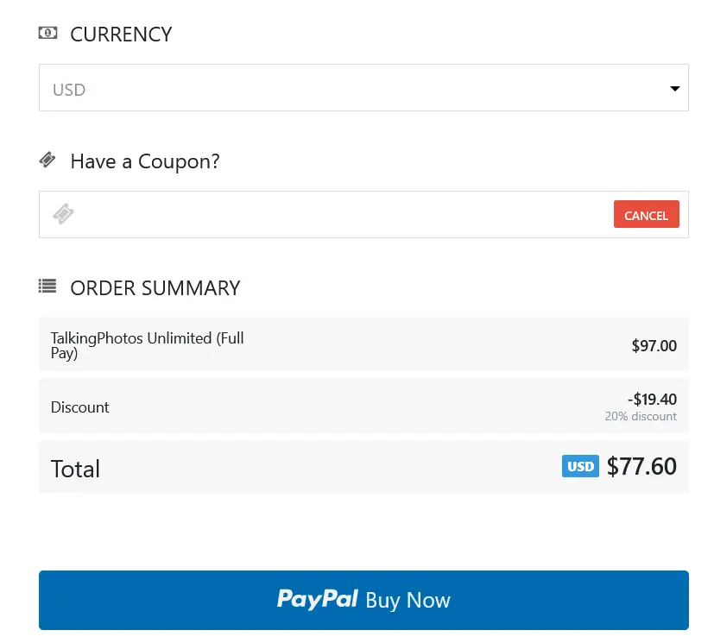This screenshot has width=714, height=643.
Task: Select the ticket icon inside the coupon field
Action: coord(62,214)
